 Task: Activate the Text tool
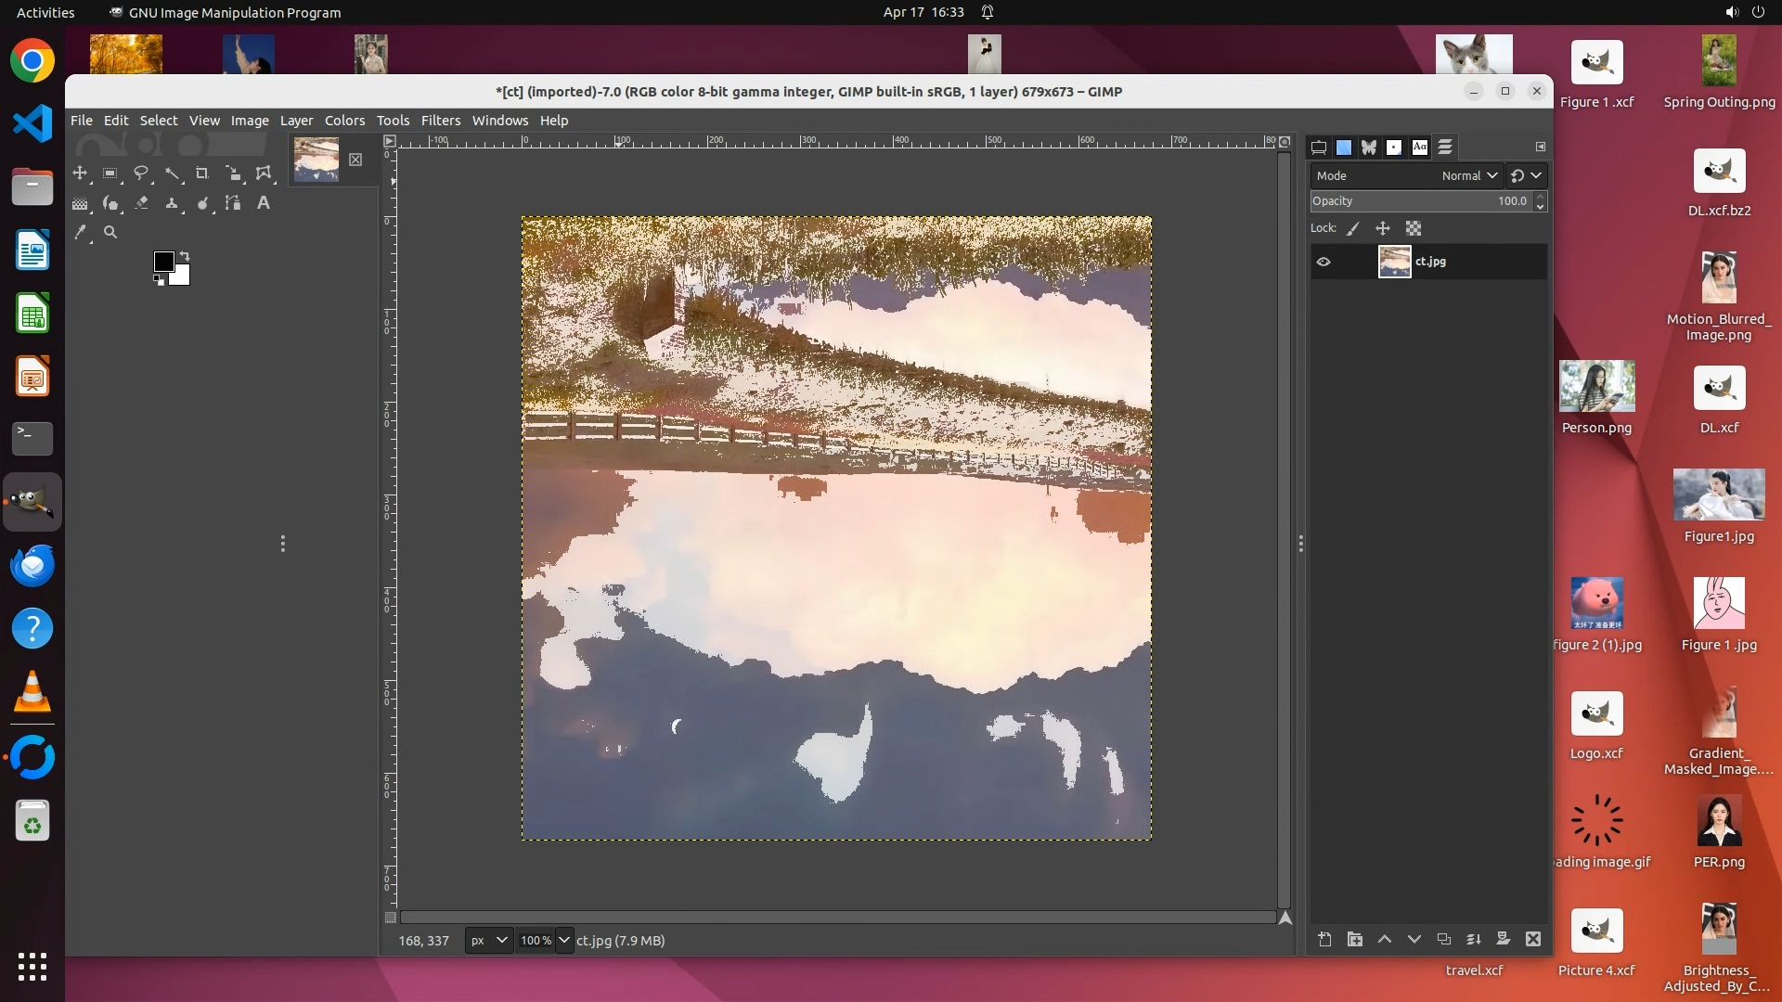coord(264,203)
